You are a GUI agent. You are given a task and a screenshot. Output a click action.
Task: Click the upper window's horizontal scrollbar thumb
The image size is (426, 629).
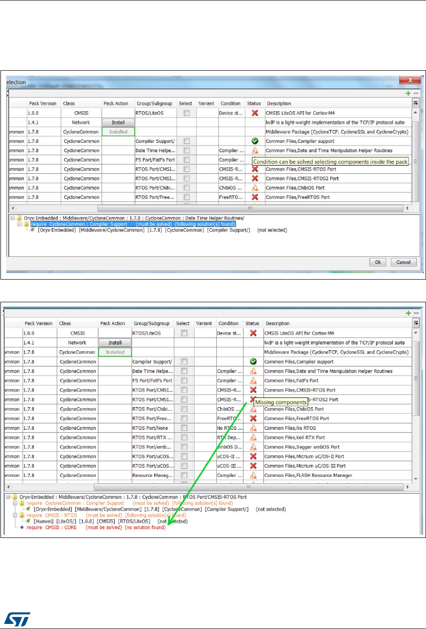coord(250,208)
